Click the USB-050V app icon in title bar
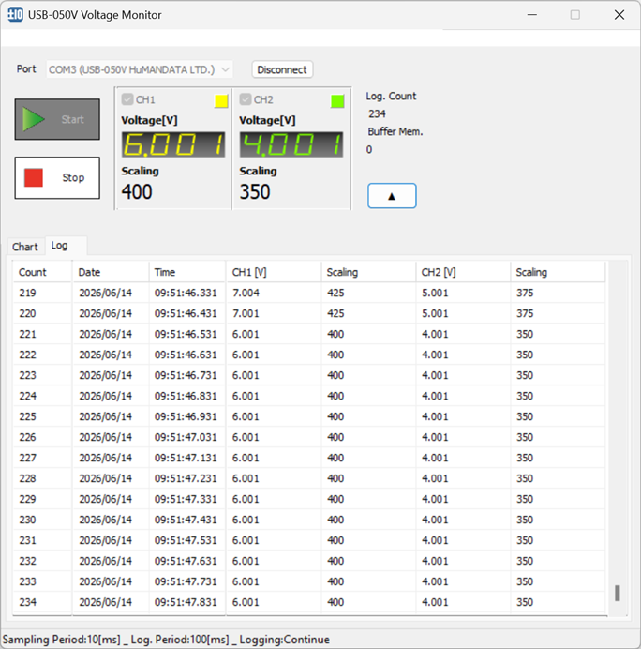This screenshot has width=641, height=649. tap(15, 15)
